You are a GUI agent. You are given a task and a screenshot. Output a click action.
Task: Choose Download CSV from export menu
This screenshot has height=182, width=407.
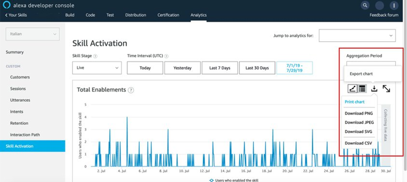tap(358, 143)
